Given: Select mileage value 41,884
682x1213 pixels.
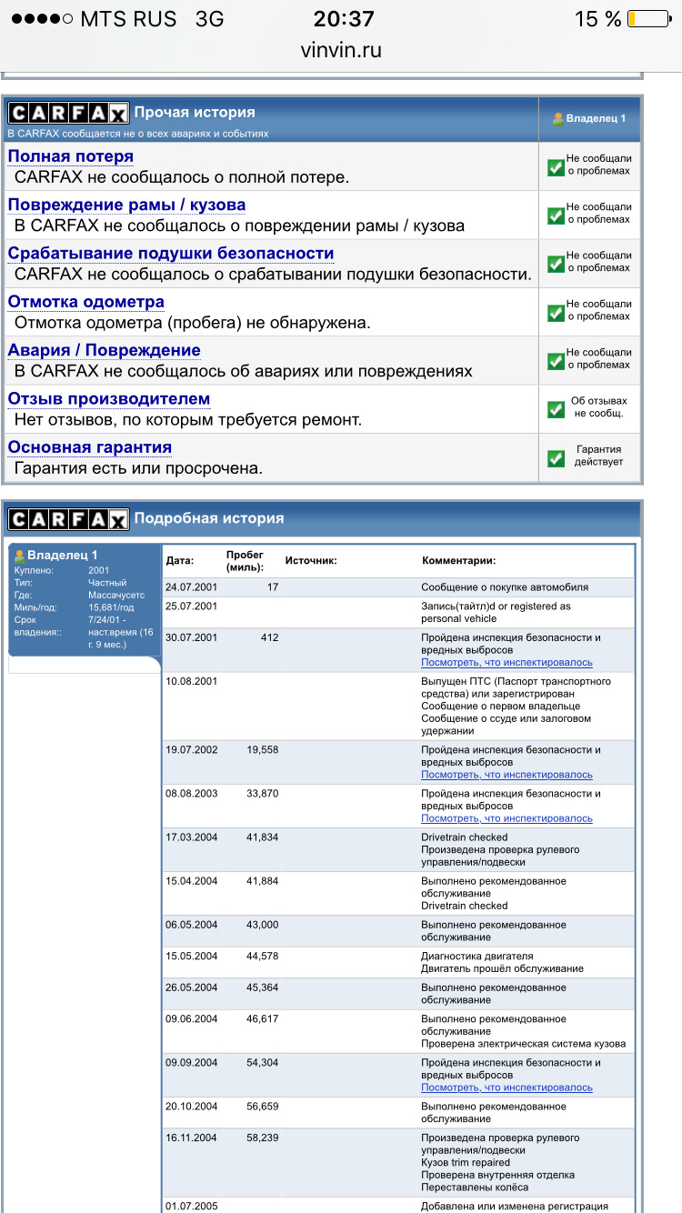Looking at the screenshot, I should pos(262,881).
